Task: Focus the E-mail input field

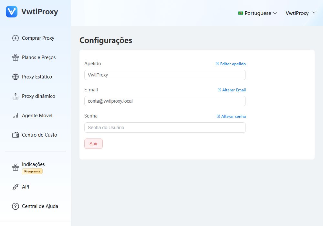Action: [165, 101]
